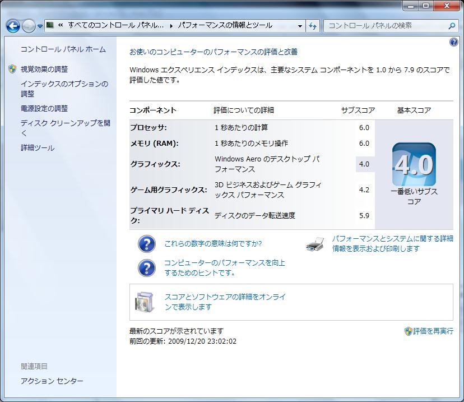Click the グラフィックス: component label

click(x=155, y=164)
